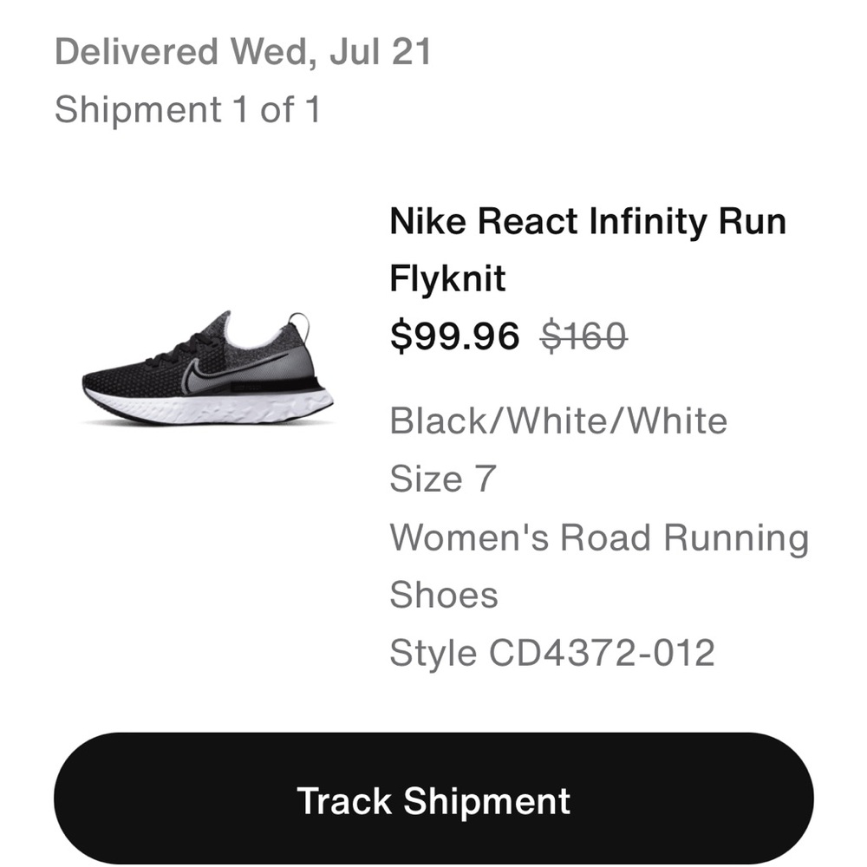
Task: Click the Delivered Wed, Jul 21 status
Action: coord(249,52)
